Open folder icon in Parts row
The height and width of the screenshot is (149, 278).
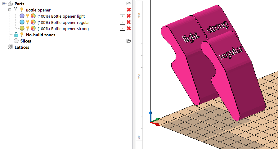(x=128, y=3)
